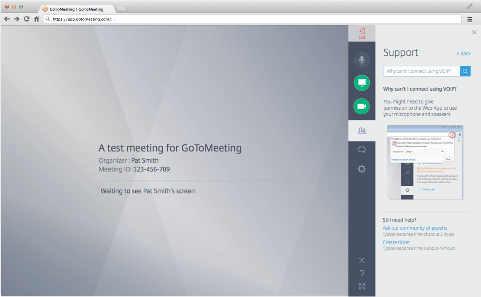This screenshot has height=297, width=481.
Task: Run the support search with magnifier button
Action: pyautogui.click(x=465, y=71)
